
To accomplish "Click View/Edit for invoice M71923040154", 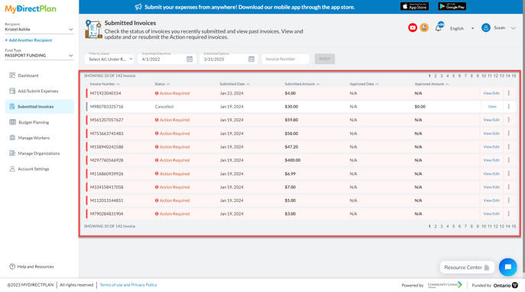I will click(x=491, y=93).
